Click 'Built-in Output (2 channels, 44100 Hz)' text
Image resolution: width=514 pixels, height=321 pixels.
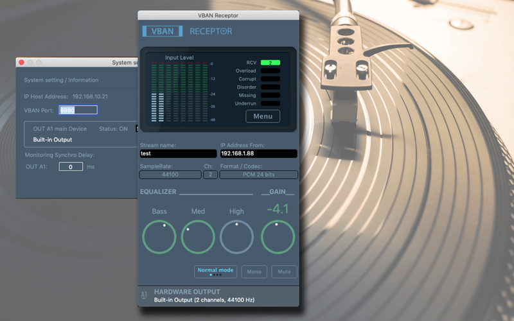[204, 300]
